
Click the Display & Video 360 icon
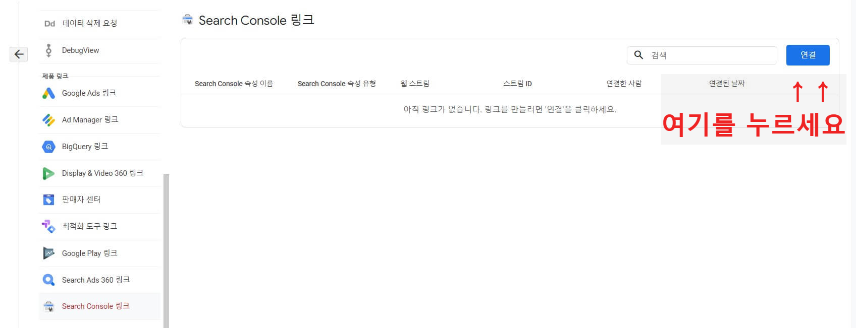49,173
